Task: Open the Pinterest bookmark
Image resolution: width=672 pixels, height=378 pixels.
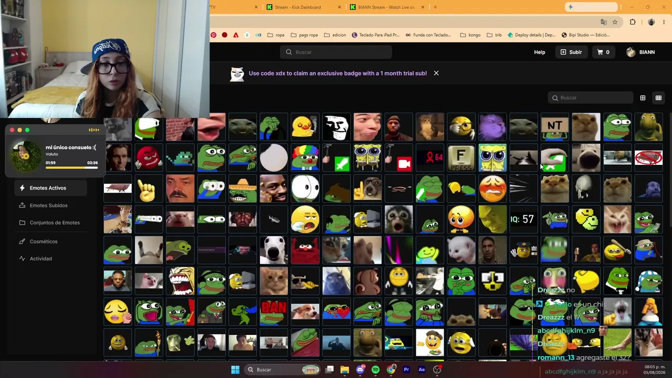Action: pyautogui.click(x=214, y=35)
